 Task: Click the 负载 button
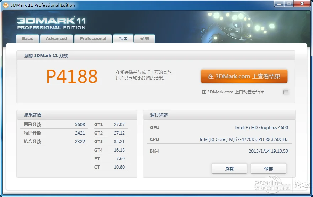pos(229,169)
